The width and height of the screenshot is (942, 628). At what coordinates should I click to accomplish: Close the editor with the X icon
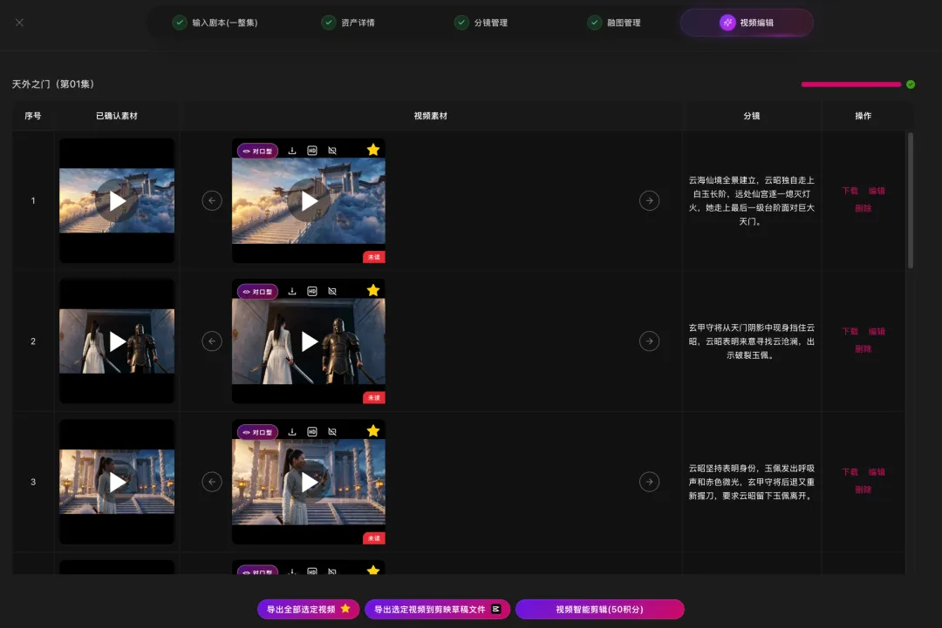click(x=19, y=22)
